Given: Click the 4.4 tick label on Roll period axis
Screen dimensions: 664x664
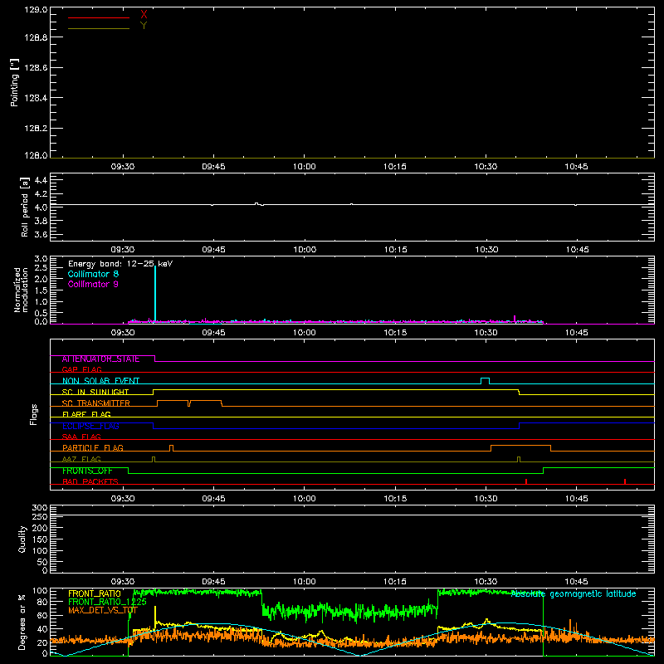Looking at the screenshot, I should pyautogui.click(x=41, y=180).
